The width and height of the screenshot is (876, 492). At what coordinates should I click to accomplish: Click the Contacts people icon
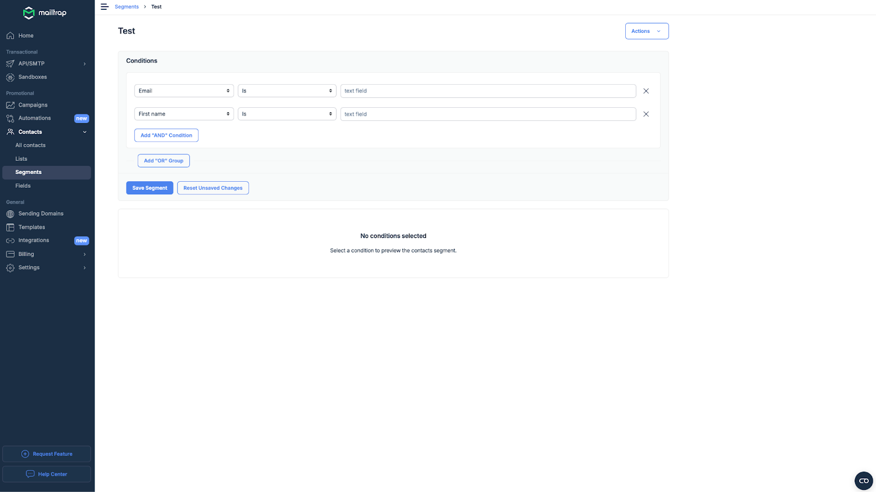coord(10,132)
